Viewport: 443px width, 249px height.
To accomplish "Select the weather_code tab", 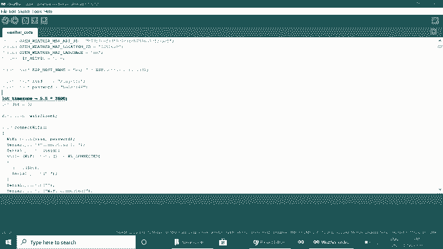I will pyautogui.click(x=20, y=32).
